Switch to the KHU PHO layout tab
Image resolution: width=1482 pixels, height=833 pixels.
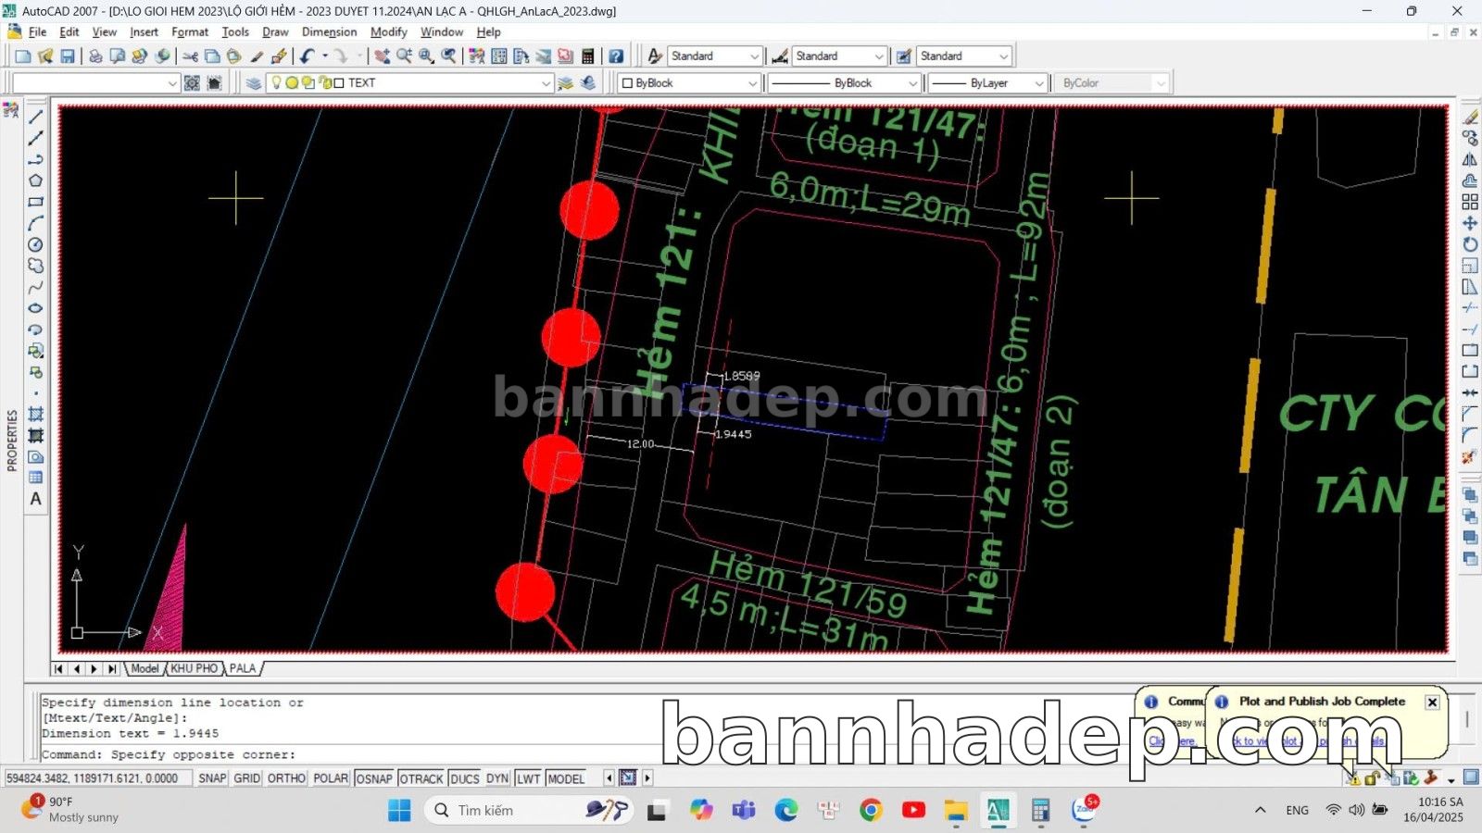[x=194, y=668]
